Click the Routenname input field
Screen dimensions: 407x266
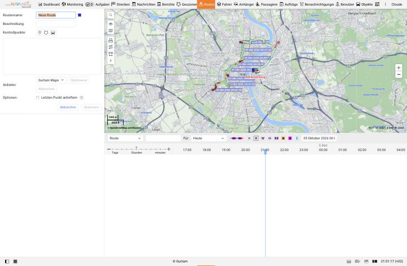pos(56,15)
